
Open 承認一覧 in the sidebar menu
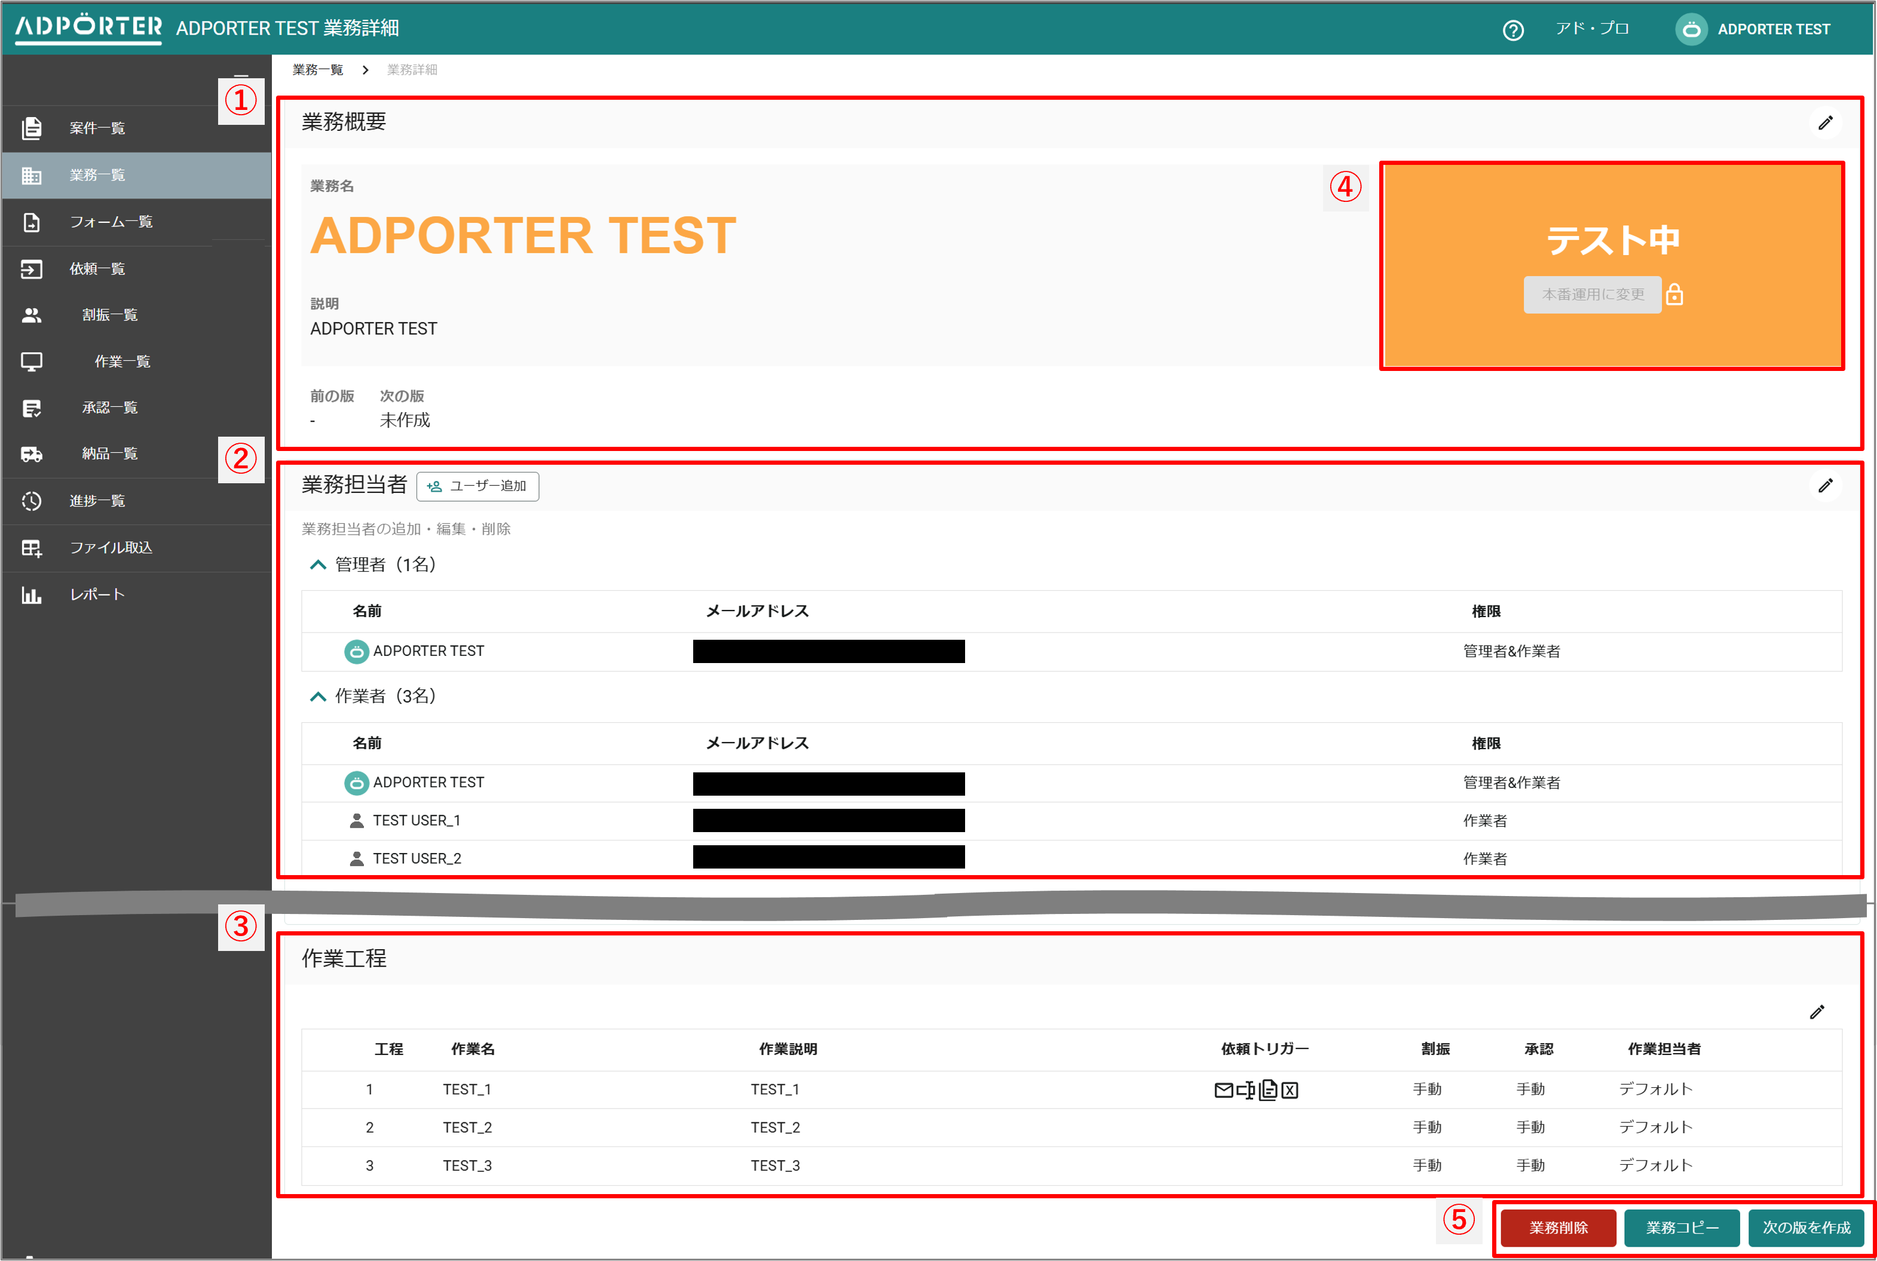(109, 408)
